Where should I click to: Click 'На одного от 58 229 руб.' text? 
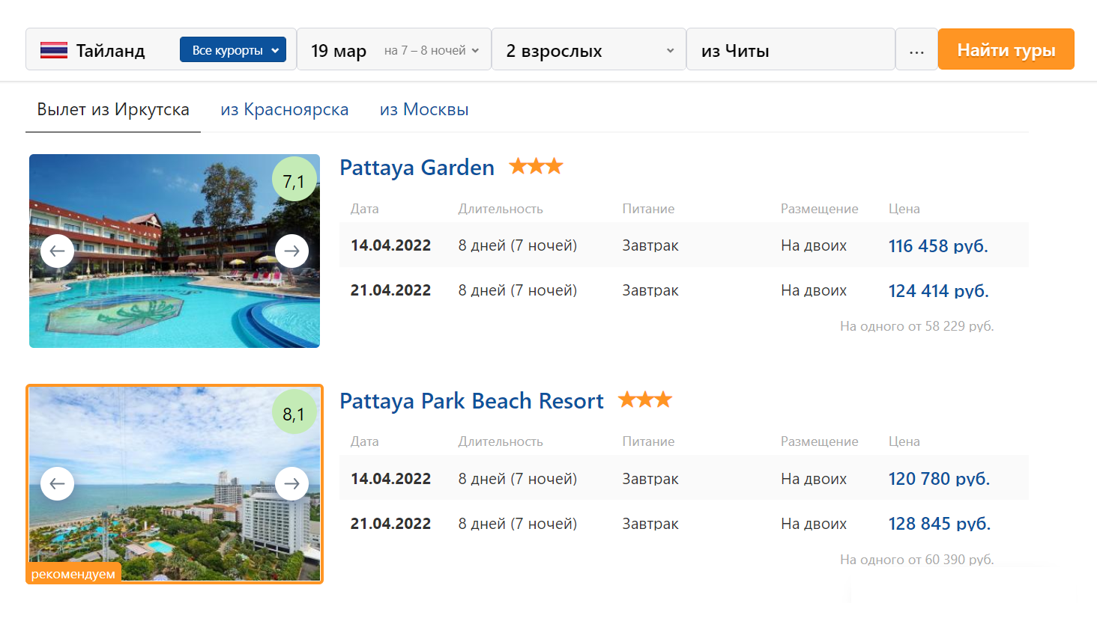tap(916, 325)
